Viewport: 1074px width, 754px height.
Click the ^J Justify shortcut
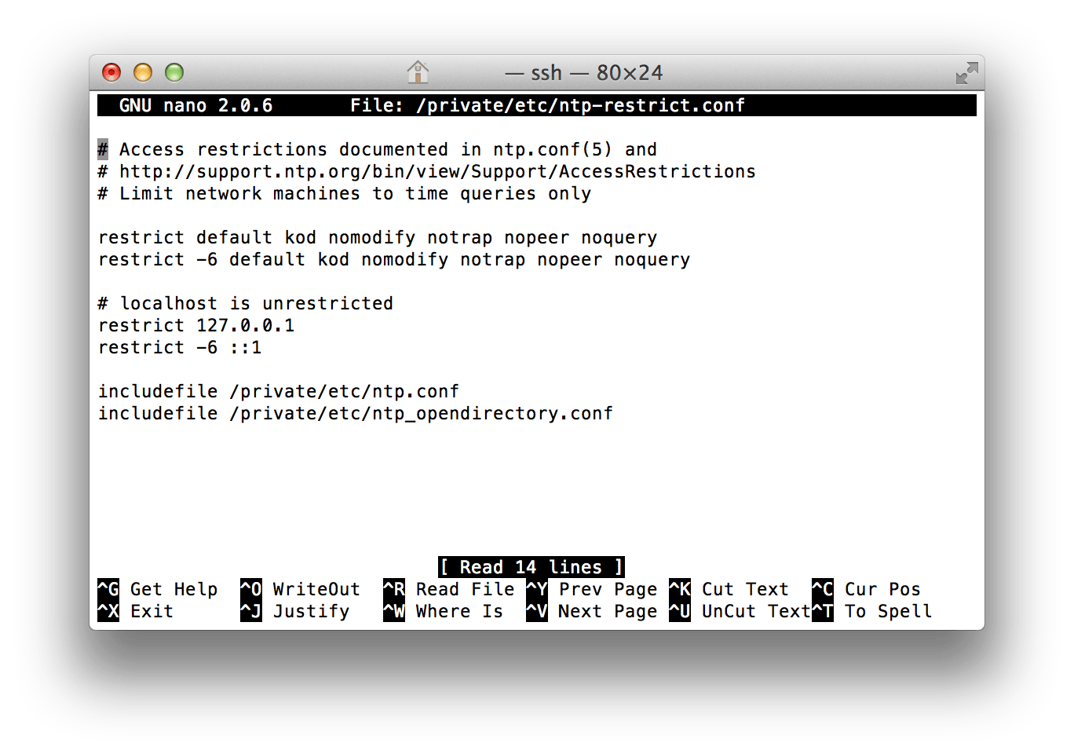[x=295, y=611]
